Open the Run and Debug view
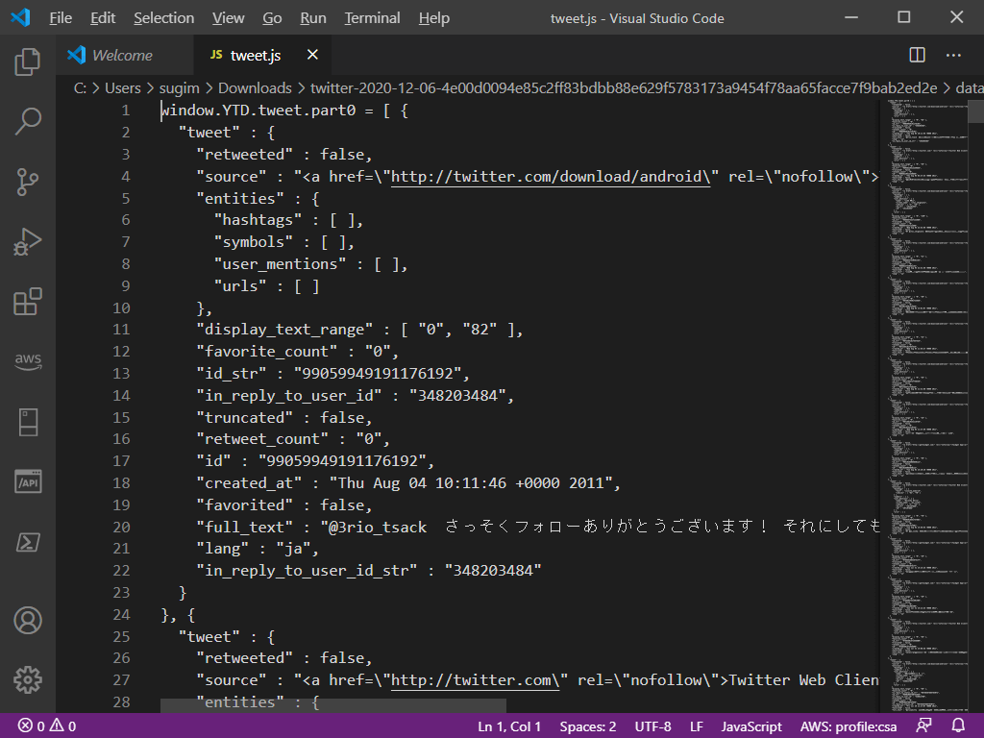Viewport: 984px width, 738px height. [x=28, y=241]
